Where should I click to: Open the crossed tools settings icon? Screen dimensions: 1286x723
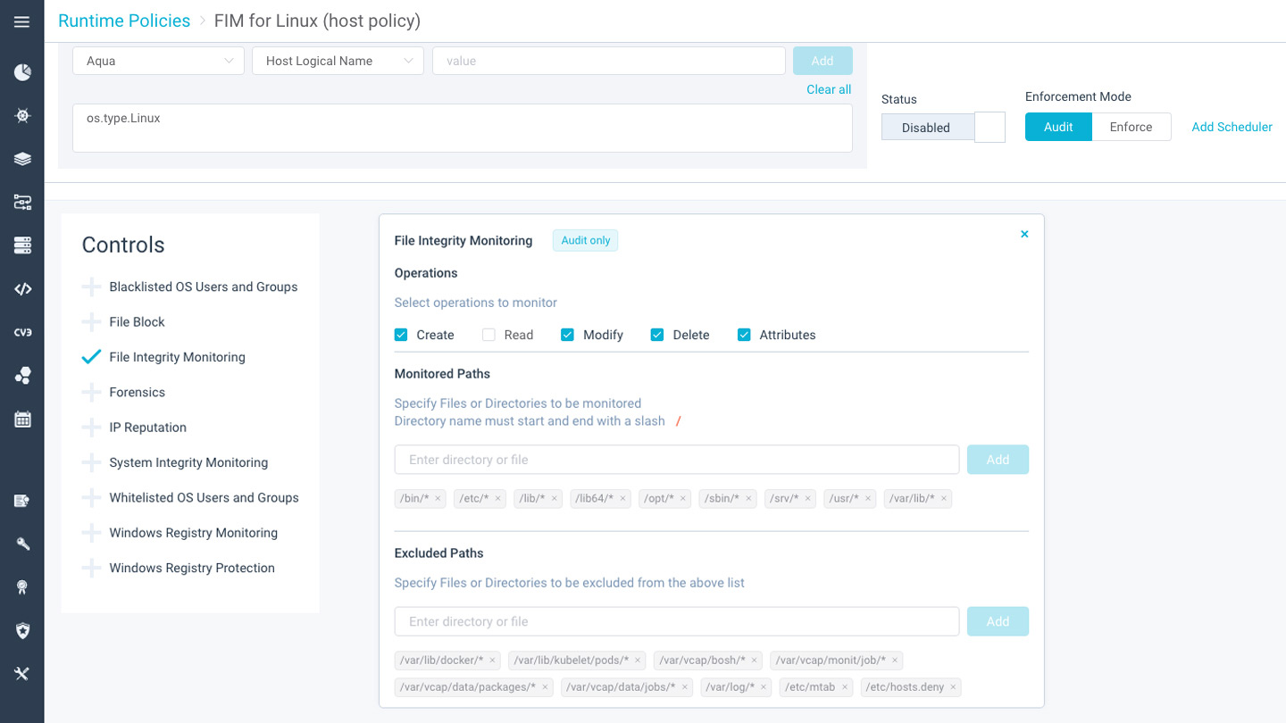pyautogui.click(x=22, y=673)
